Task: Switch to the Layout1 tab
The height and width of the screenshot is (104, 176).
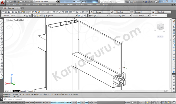Action: pyautogui.click(x=23, y=91)
